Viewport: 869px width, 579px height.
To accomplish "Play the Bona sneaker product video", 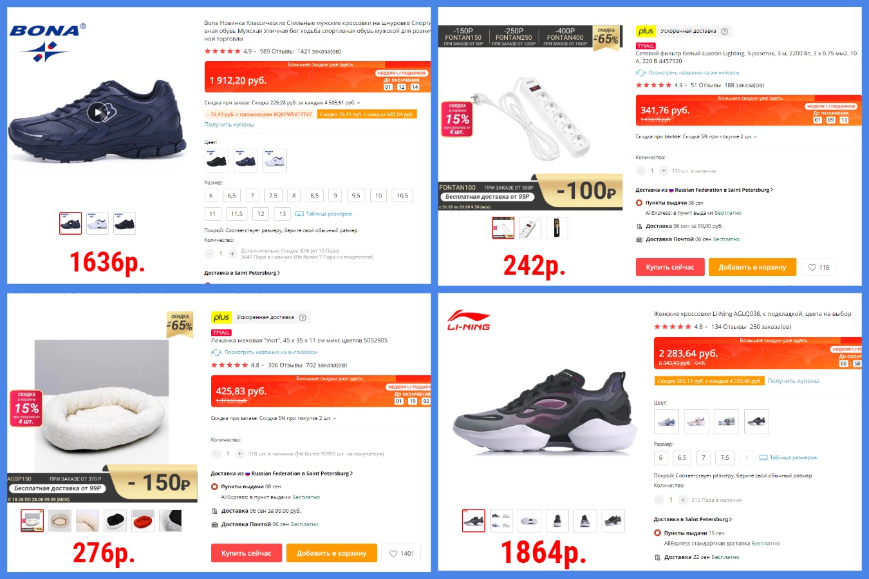I will (x=98, y=112).
